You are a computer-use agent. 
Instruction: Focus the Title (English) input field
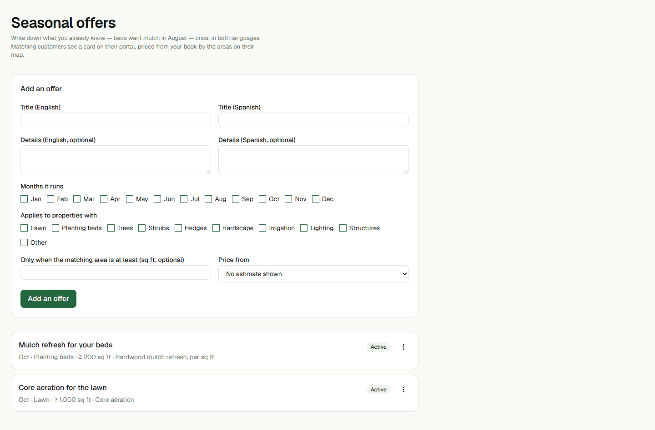click(x=116, y=120)
